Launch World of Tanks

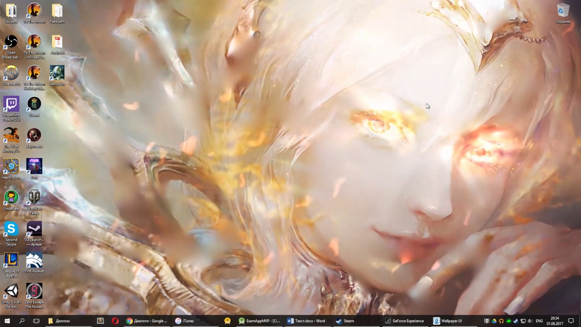point(34,197)
